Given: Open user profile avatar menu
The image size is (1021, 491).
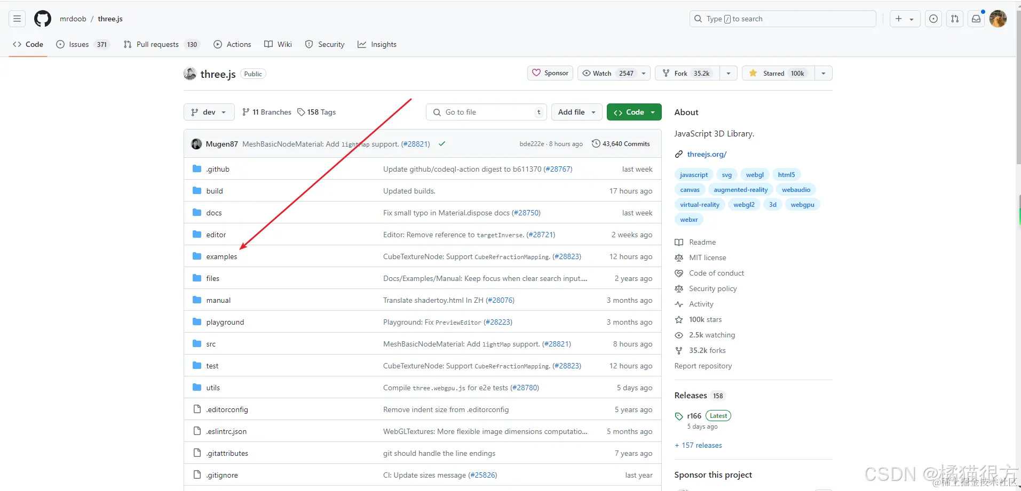Looking at the screenshot, I should point(998,19).
